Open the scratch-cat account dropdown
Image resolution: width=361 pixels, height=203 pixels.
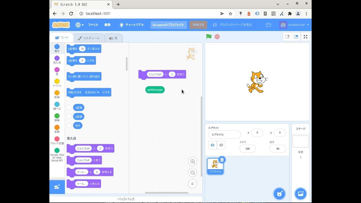[294, 25]
